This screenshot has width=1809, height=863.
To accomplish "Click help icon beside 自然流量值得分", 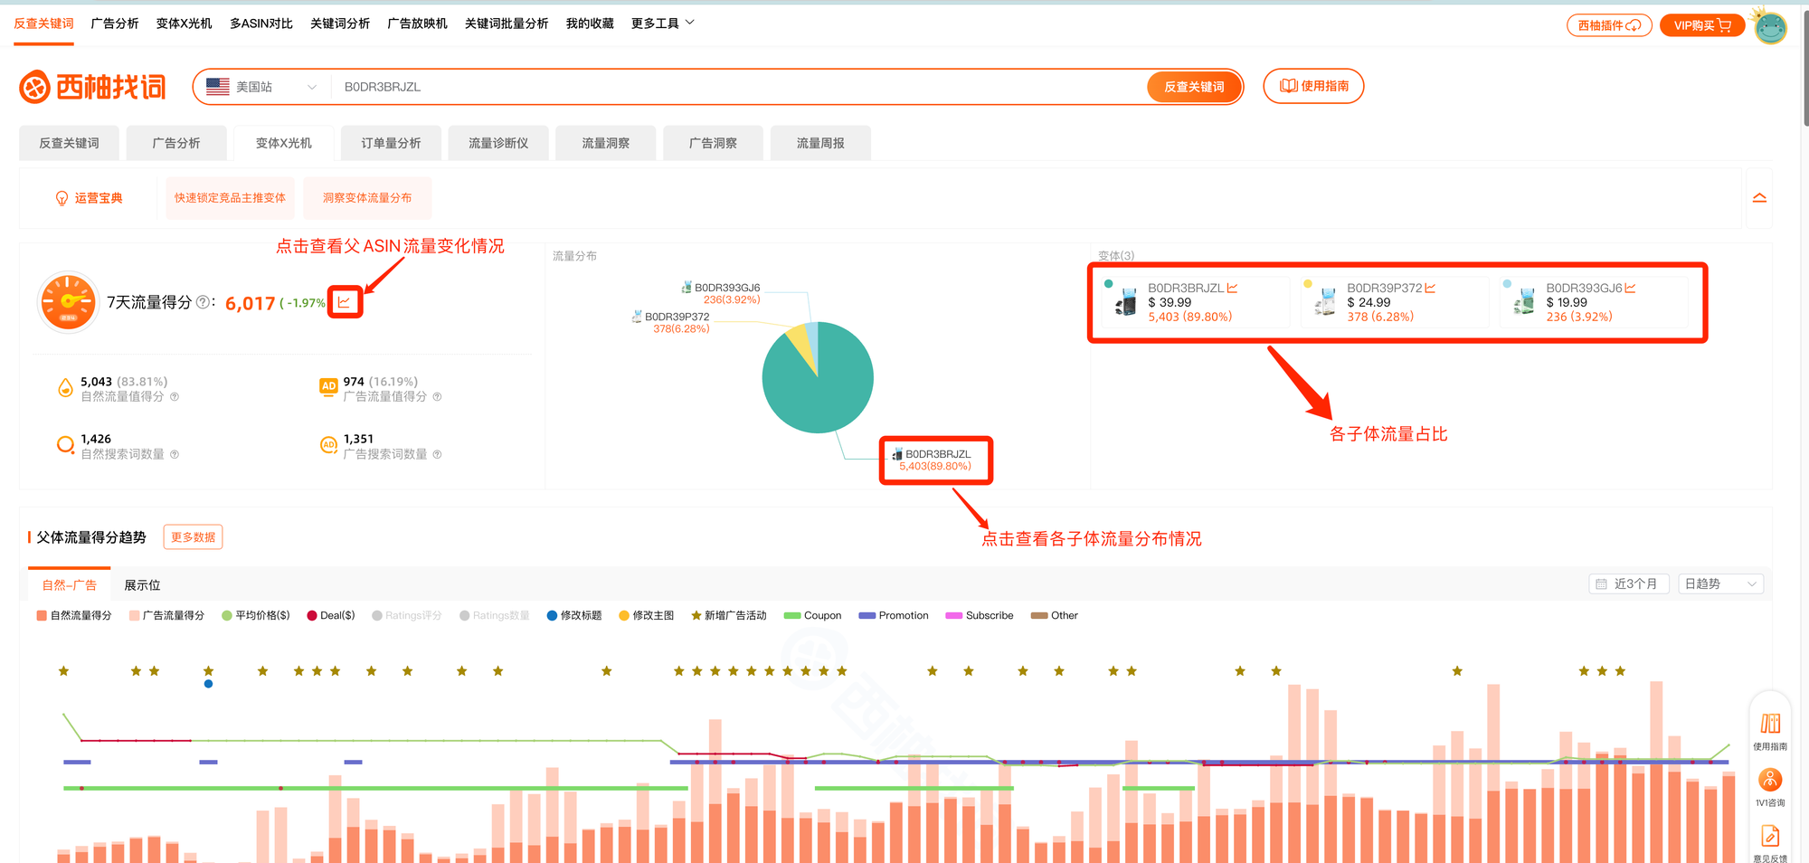I will [x=175, y=397].
